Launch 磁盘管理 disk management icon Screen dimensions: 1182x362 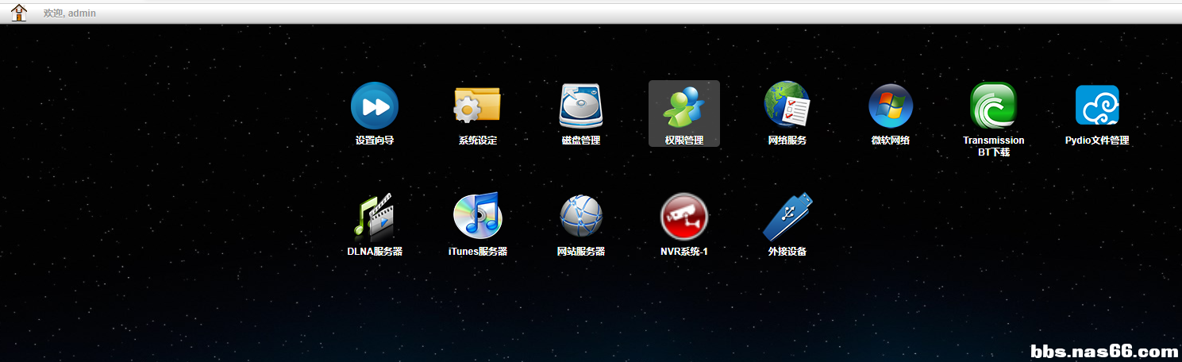581,106
